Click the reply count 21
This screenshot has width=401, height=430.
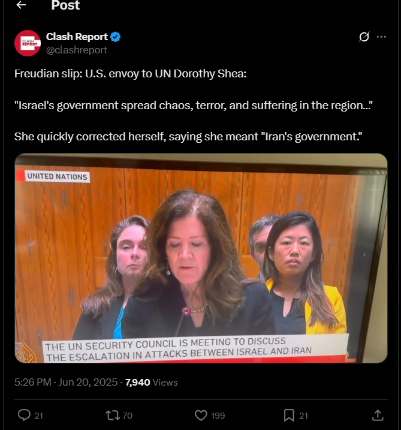[x=38, y=416]
